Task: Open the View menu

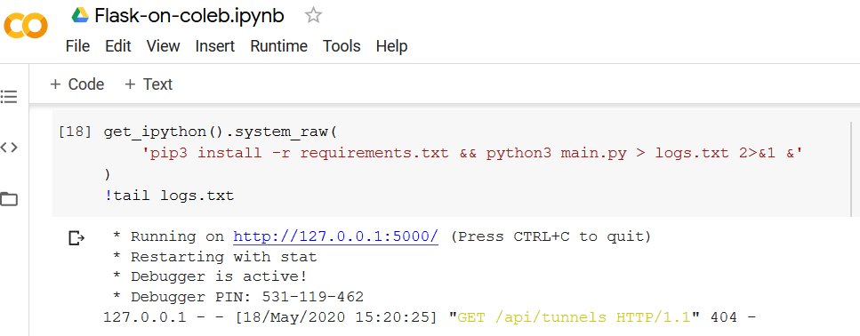Action: pos(163,46)
